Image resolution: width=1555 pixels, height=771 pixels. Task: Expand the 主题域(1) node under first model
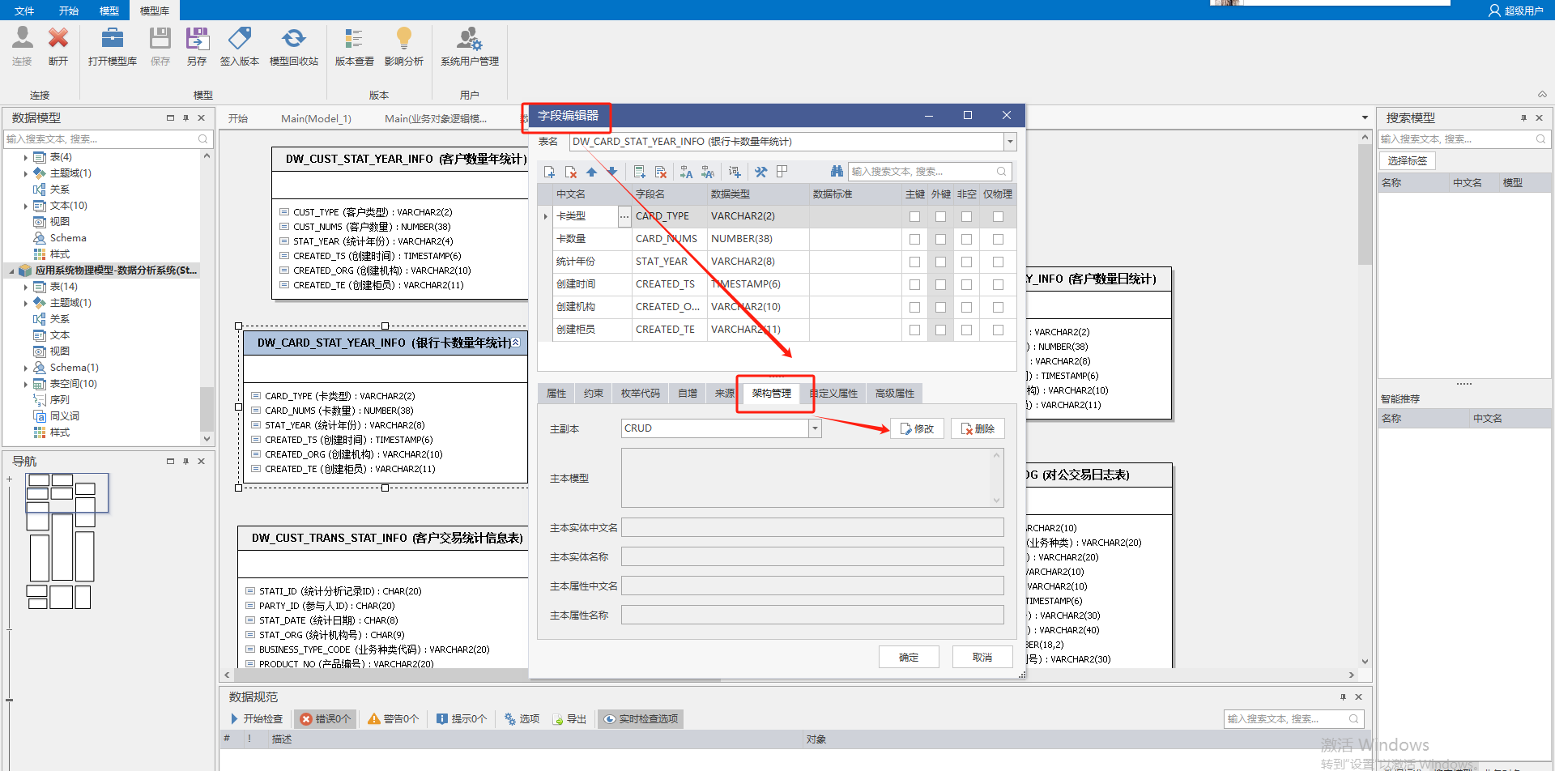click(26, 173)
